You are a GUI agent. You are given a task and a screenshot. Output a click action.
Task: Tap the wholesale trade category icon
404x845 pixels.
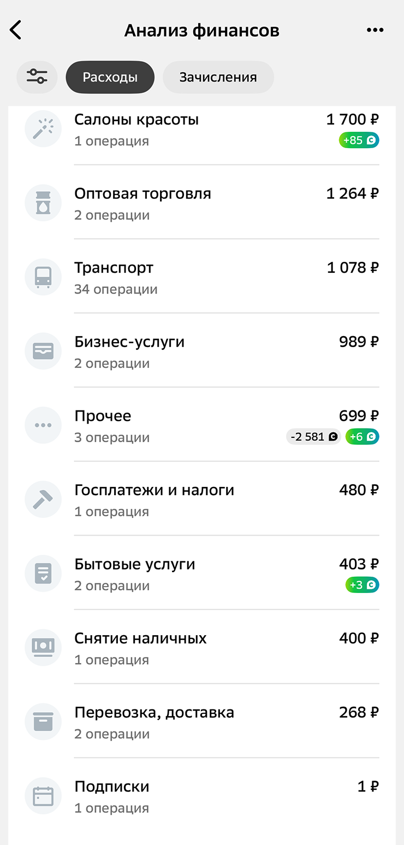coord(43,203)
